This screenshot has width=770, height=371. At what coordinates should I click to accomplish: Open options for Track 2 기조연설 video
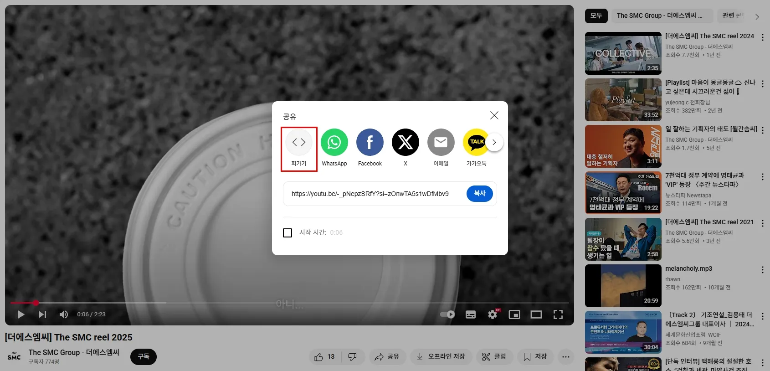763,316
